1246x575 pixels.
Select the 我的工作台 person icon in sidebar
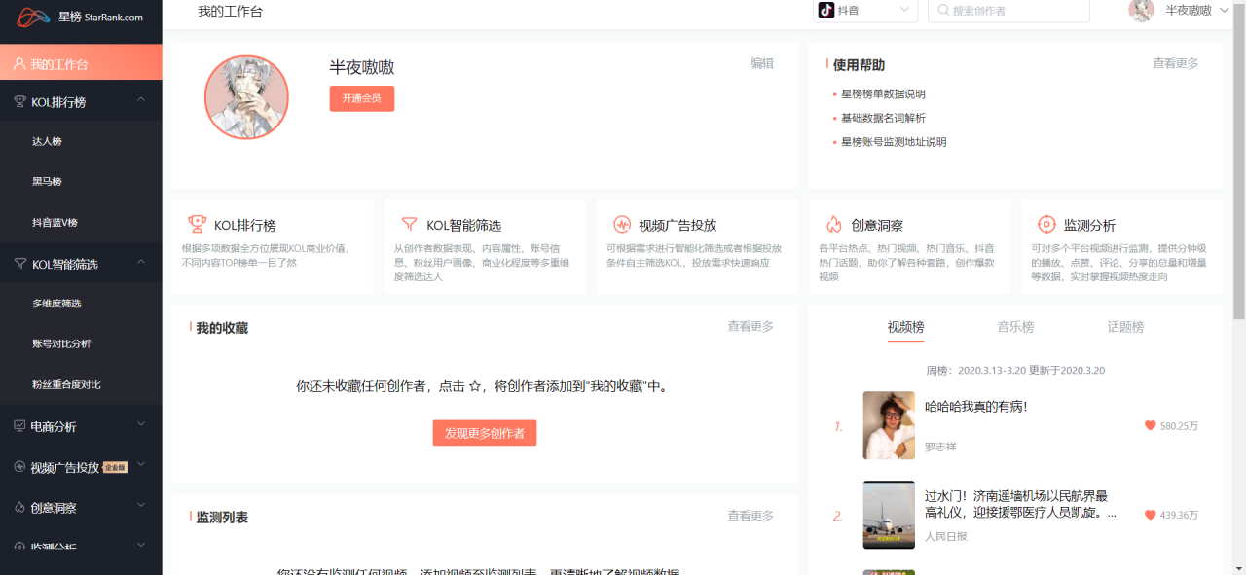pos(21,61)
